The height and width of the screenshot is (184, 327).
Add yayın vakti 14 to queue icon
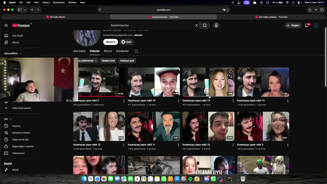click(x=231, y=76)
